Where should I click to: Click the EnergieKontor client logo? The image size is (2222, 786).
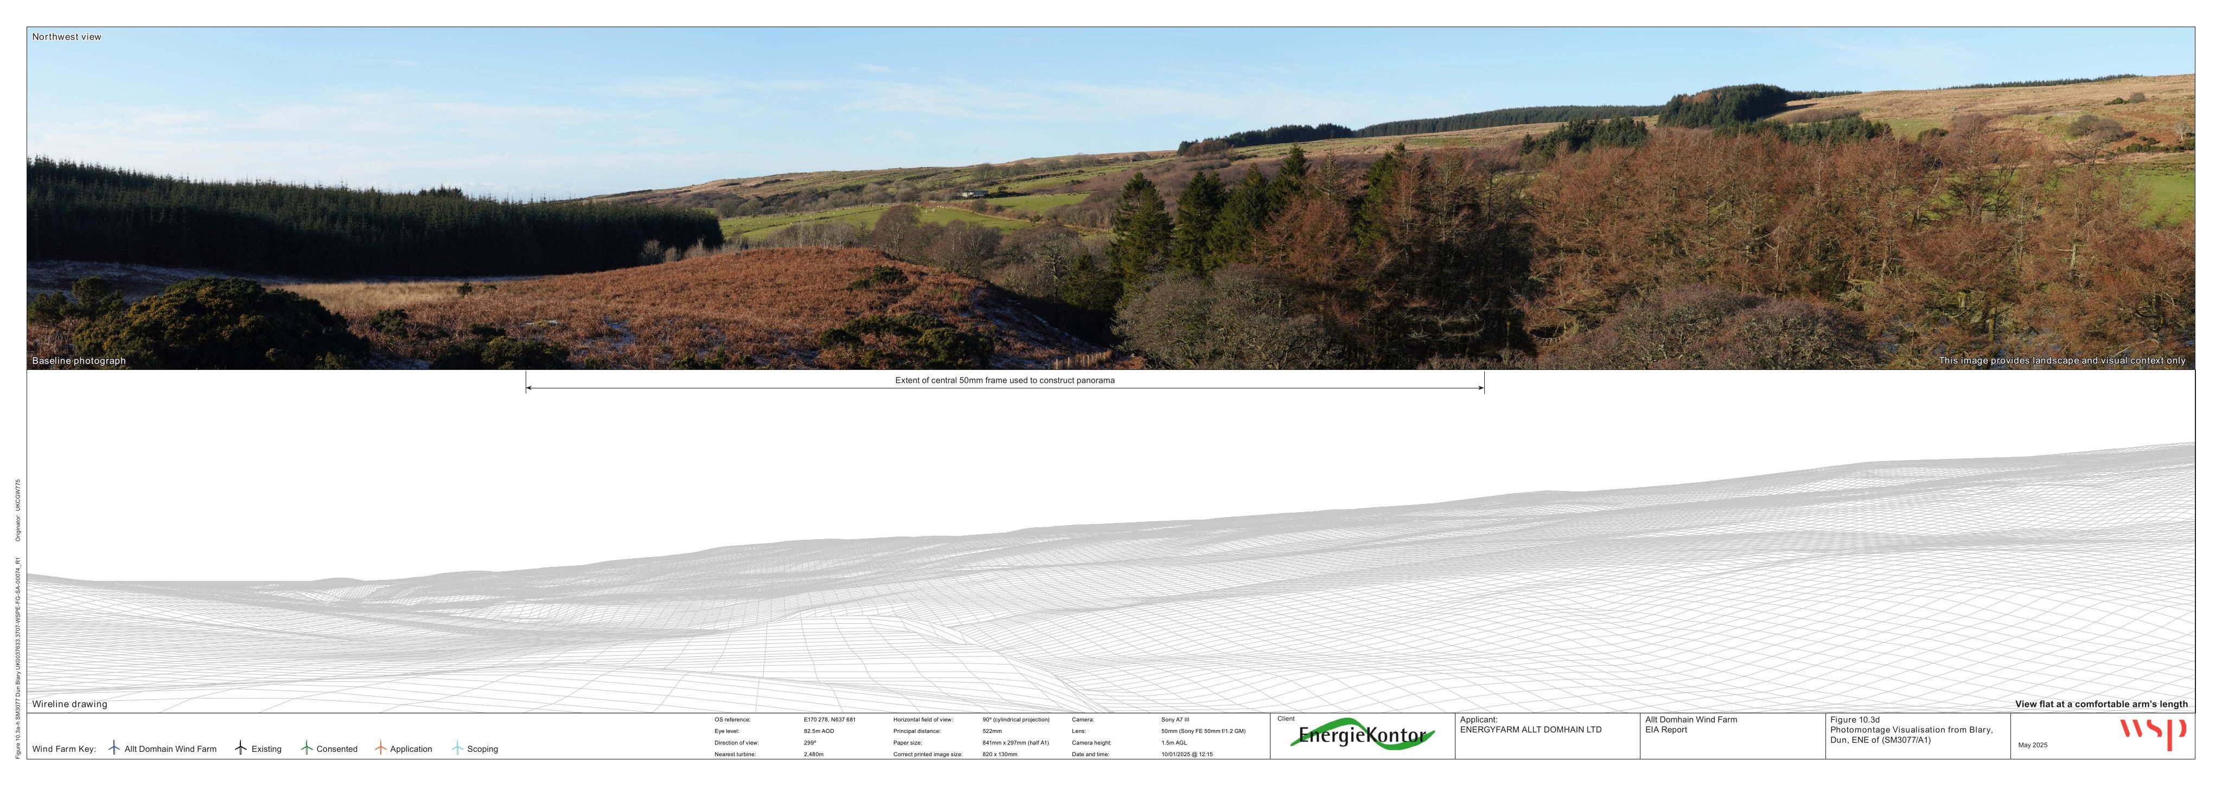pos(1362,735)
